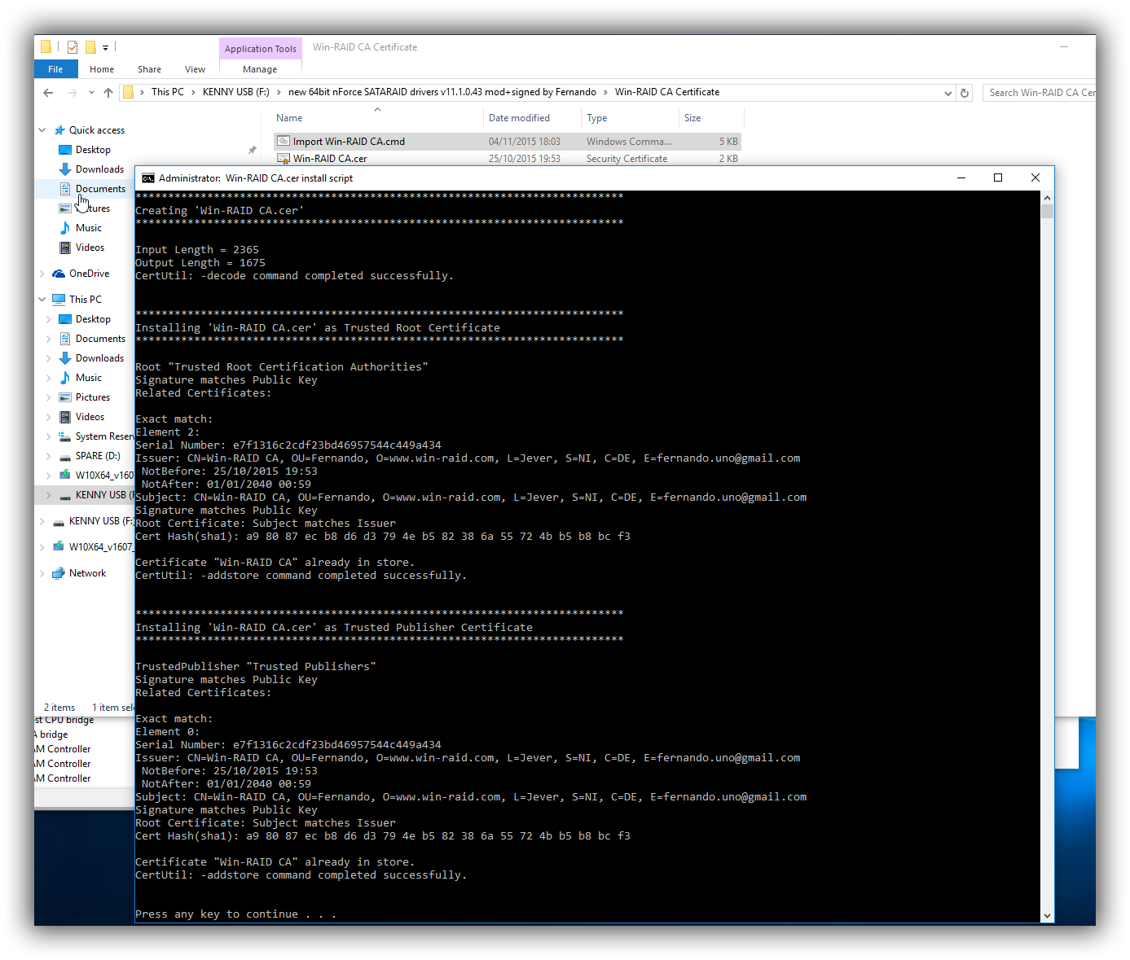Select Documents icon under Quick access
This screenshot has height=960, width=1130.
click(x=65, y=189)
